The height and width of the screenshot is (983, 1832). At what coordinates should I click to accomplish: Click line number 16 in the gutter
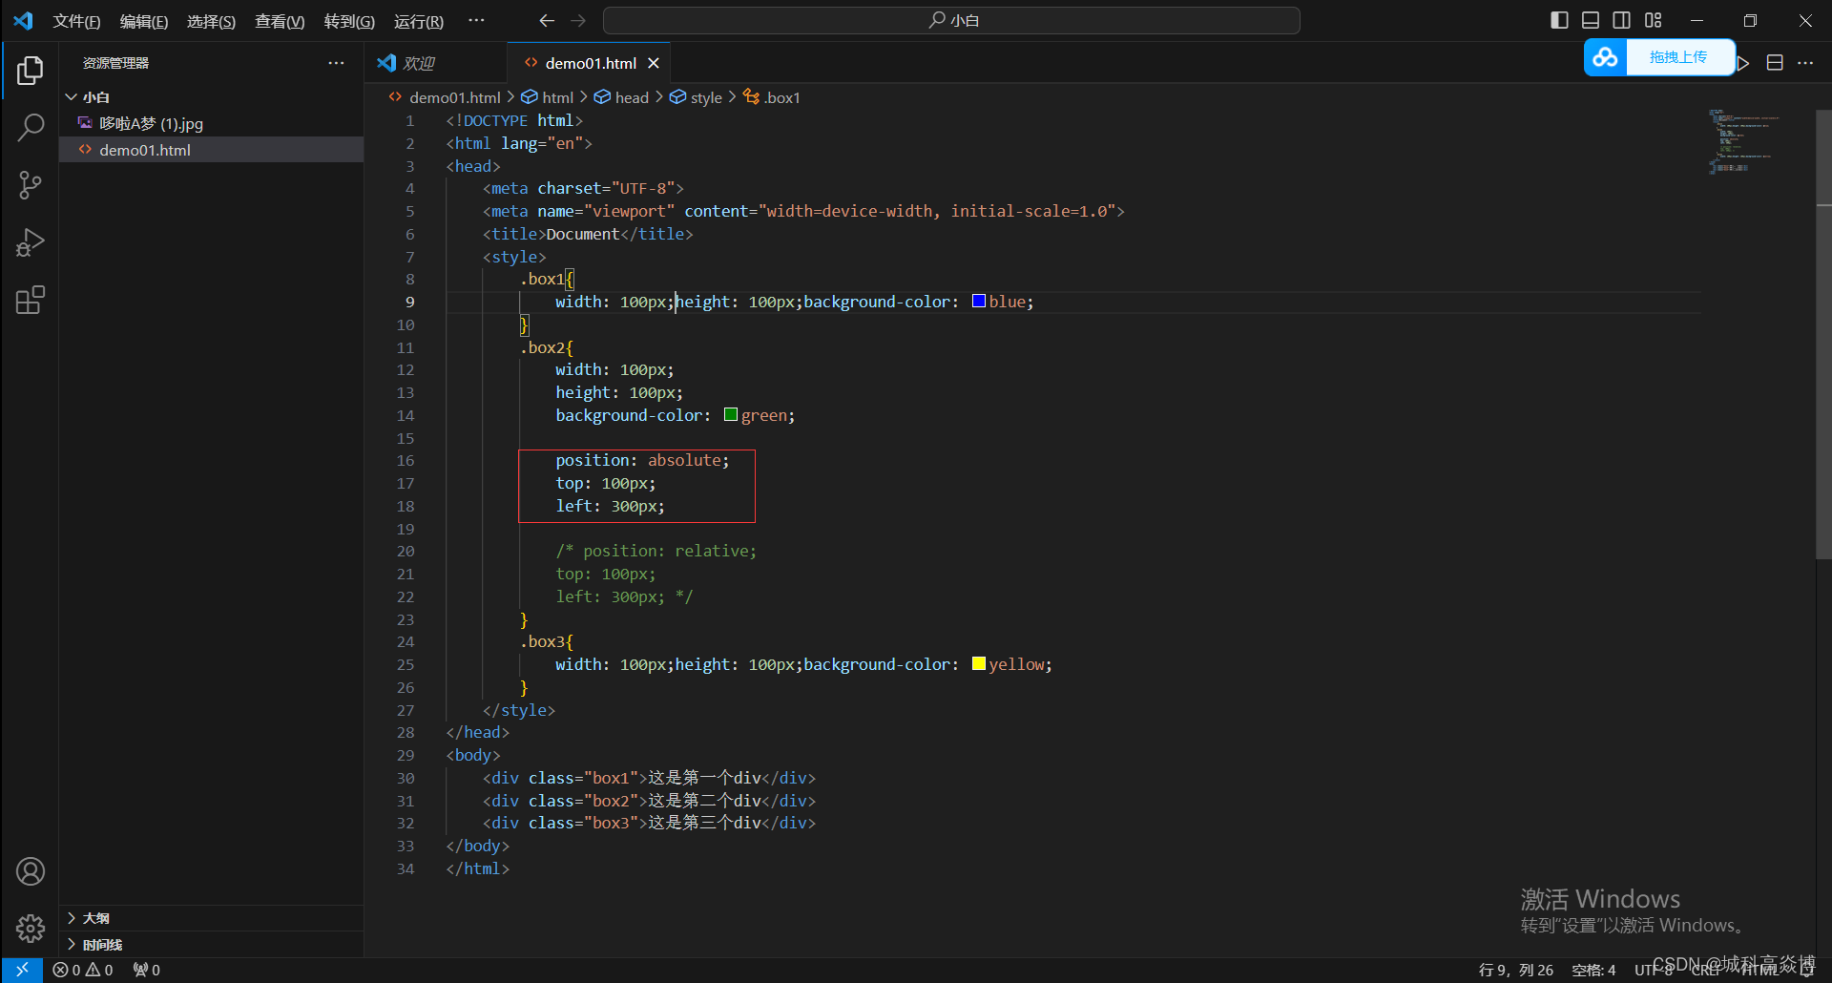click(x=406, y=460)
